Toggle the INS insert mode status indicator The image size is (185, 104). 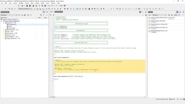point(177,99)
